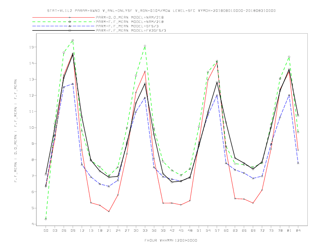Click x-axis tick label 09
The image size is (325, 251).
click(x=73, y=230)
